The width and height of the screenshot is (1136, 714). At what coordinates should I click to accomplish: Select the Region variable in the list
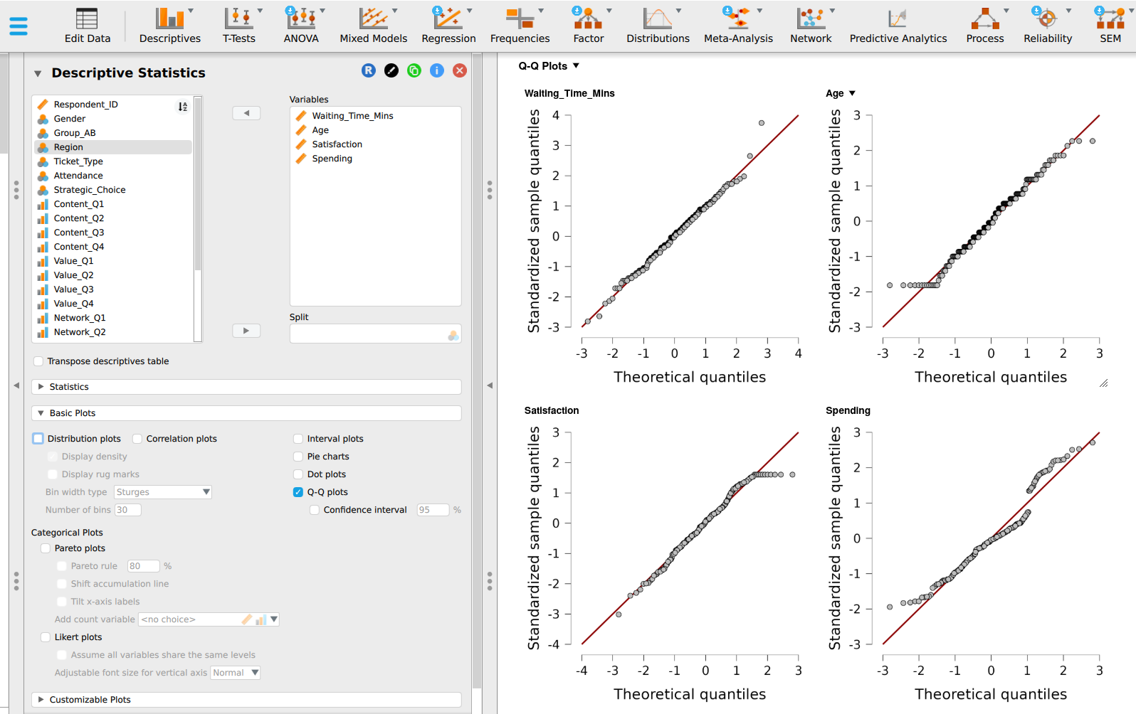point(113,147)
